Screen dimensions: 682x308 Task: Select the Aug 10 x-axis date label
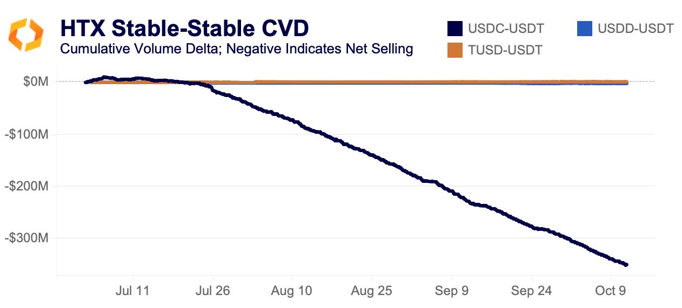[x=292, y=291]
